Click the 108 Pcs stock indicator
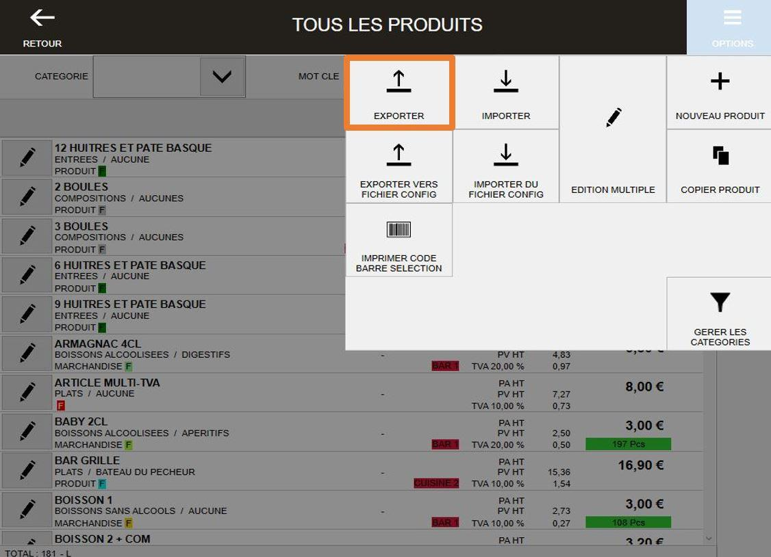The image size is (771, 557). pos(628,522)
